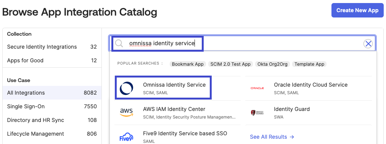
Task: Clear the search field with X icon
Action: 368,44
